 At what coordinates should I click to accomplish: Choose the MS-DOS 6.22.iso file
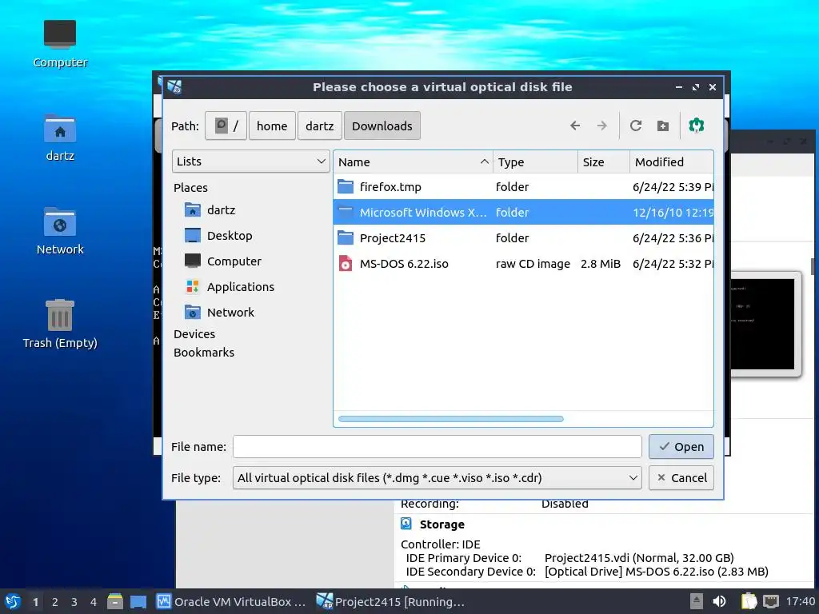(x=523, y=263)
